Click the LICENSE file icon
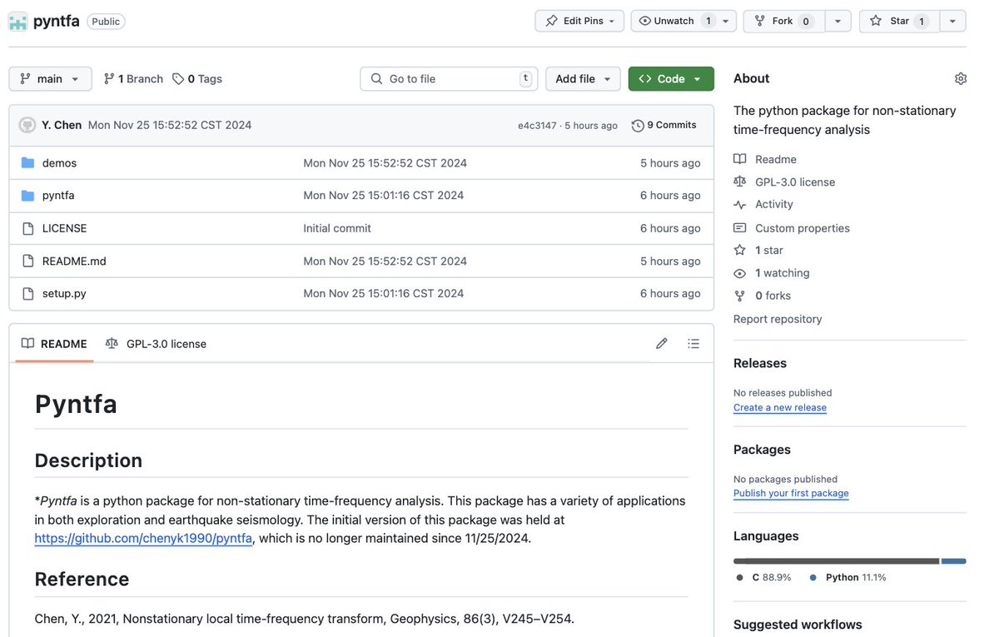 point(27,228)
